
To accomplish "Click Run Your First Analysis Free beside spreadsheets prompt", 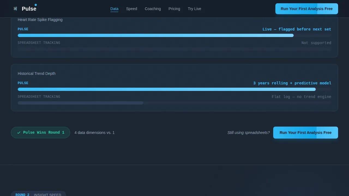I will point(306,133).
